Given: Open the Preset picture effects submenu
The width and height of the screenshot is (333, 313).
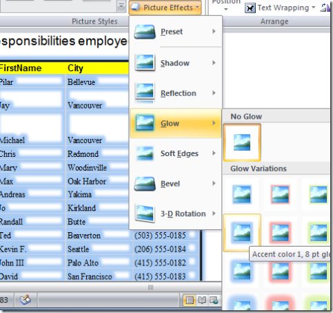Looking at the screenshot, I should point(176,32).
